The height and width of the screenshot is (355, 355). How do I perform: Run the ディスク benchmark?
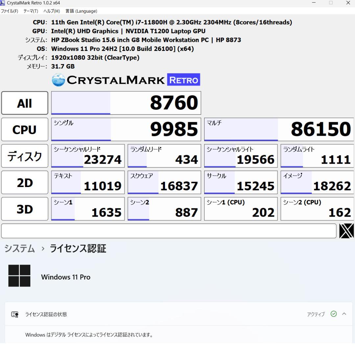[x=24, y=156]
